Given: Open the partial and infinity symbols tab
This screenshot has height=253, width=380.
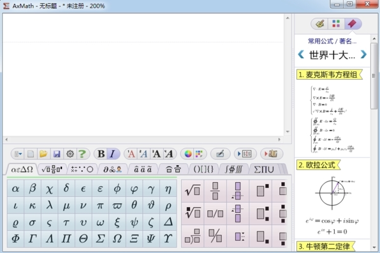Looking at the screenshot, I should click(112, 170).
